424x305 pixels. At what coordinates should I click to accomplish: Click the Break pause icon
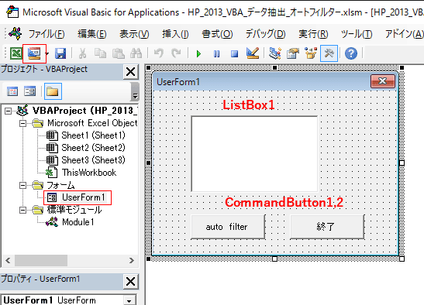coord(216,53)
